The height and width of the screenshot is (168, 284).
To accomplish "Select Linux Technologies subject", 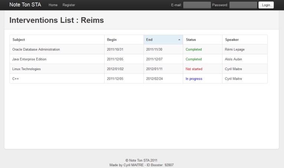I will (26, 69).
